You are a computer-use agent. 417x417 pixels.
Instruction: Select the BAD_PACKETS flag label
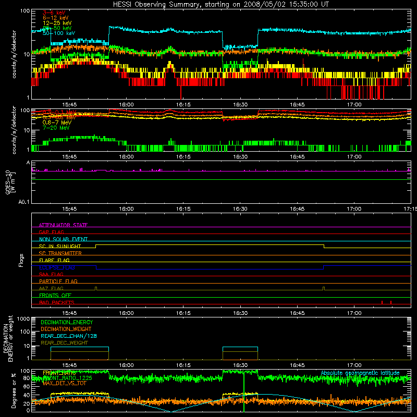[57, 302]
